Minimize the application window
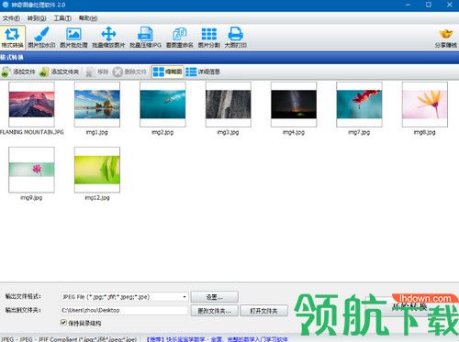Screen dimensions: 459x342 point(408,5)
